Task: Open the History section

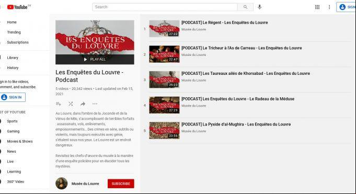Action: 13,67
